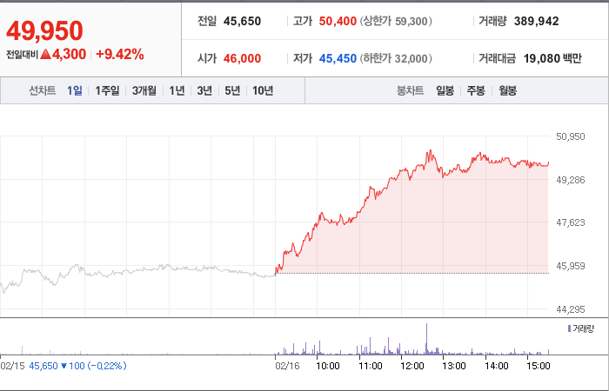Switch to 일봉 candlestick chart
Image resolution: width=609 pixels, height=391 pixels.
pos(445,90)
